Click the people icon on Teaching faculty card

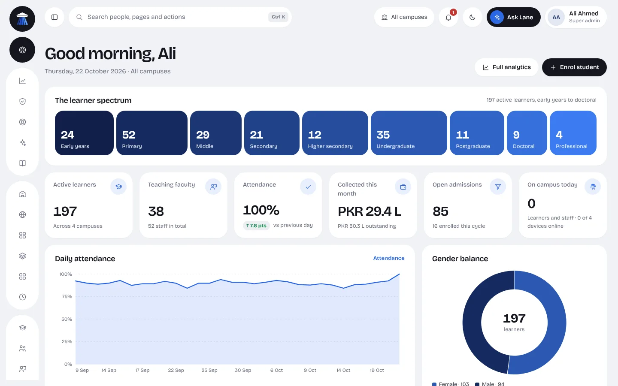pyautogui.click(x=213, y=187)
